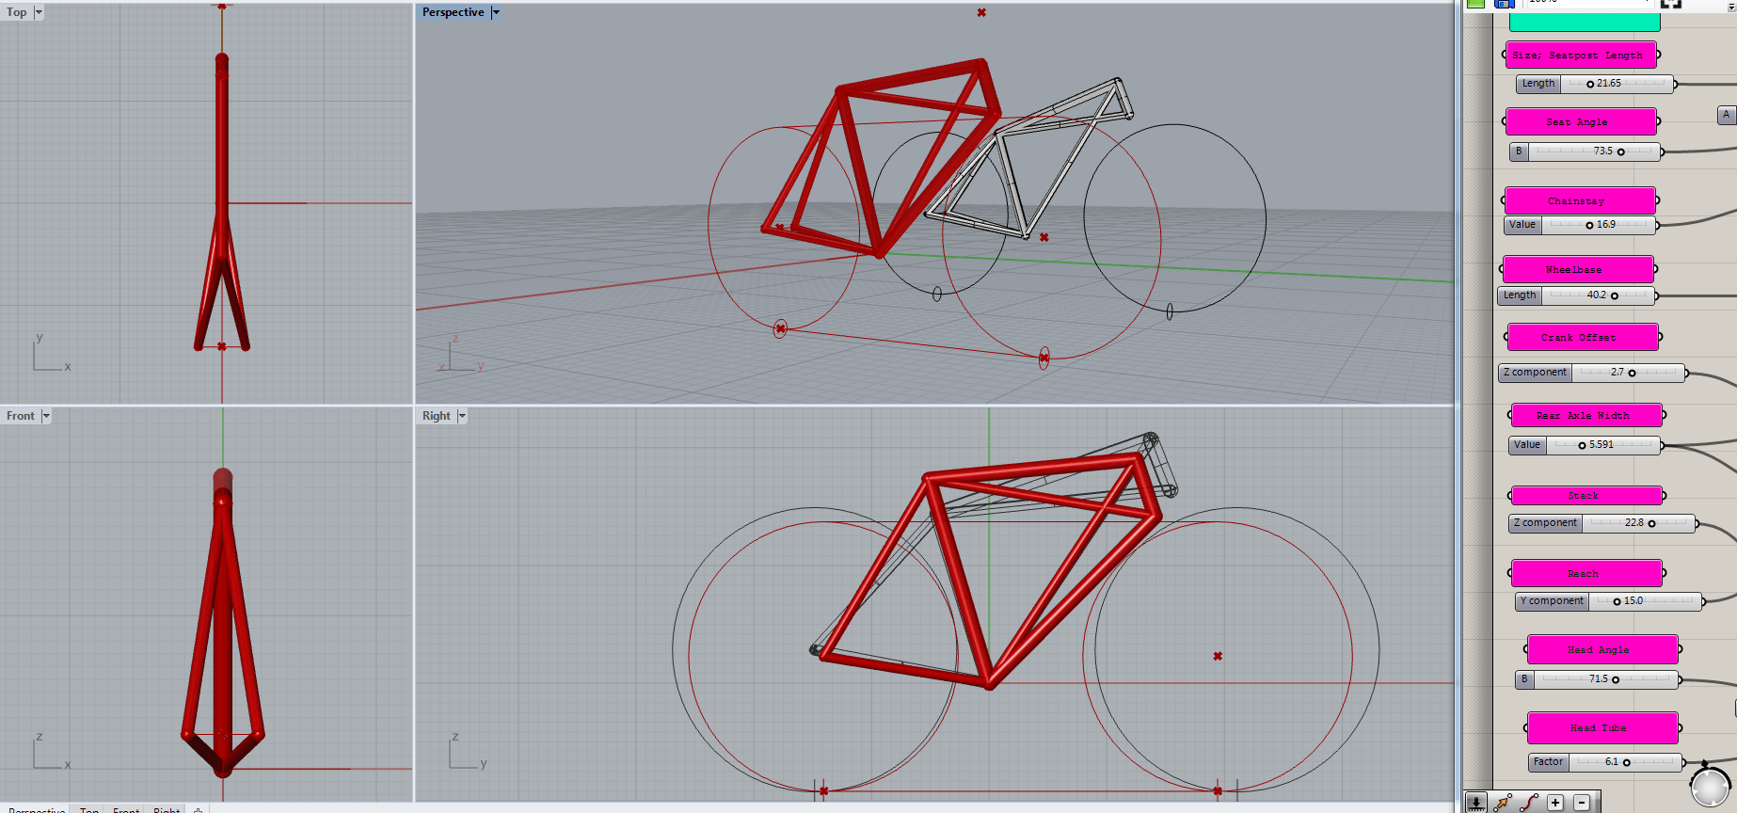Select the 'Head Tube' magenta panel
The image size is (1737, 813).
(x=1602, y=727)
